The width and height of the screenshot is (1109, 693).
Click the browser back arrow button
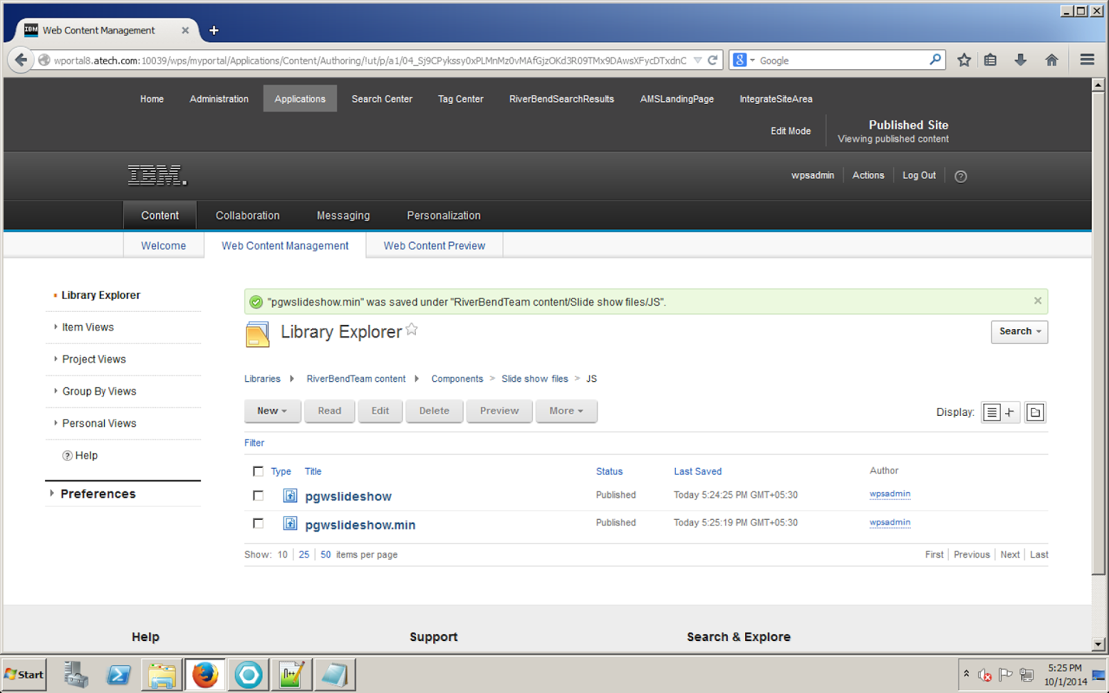(20, 60)
